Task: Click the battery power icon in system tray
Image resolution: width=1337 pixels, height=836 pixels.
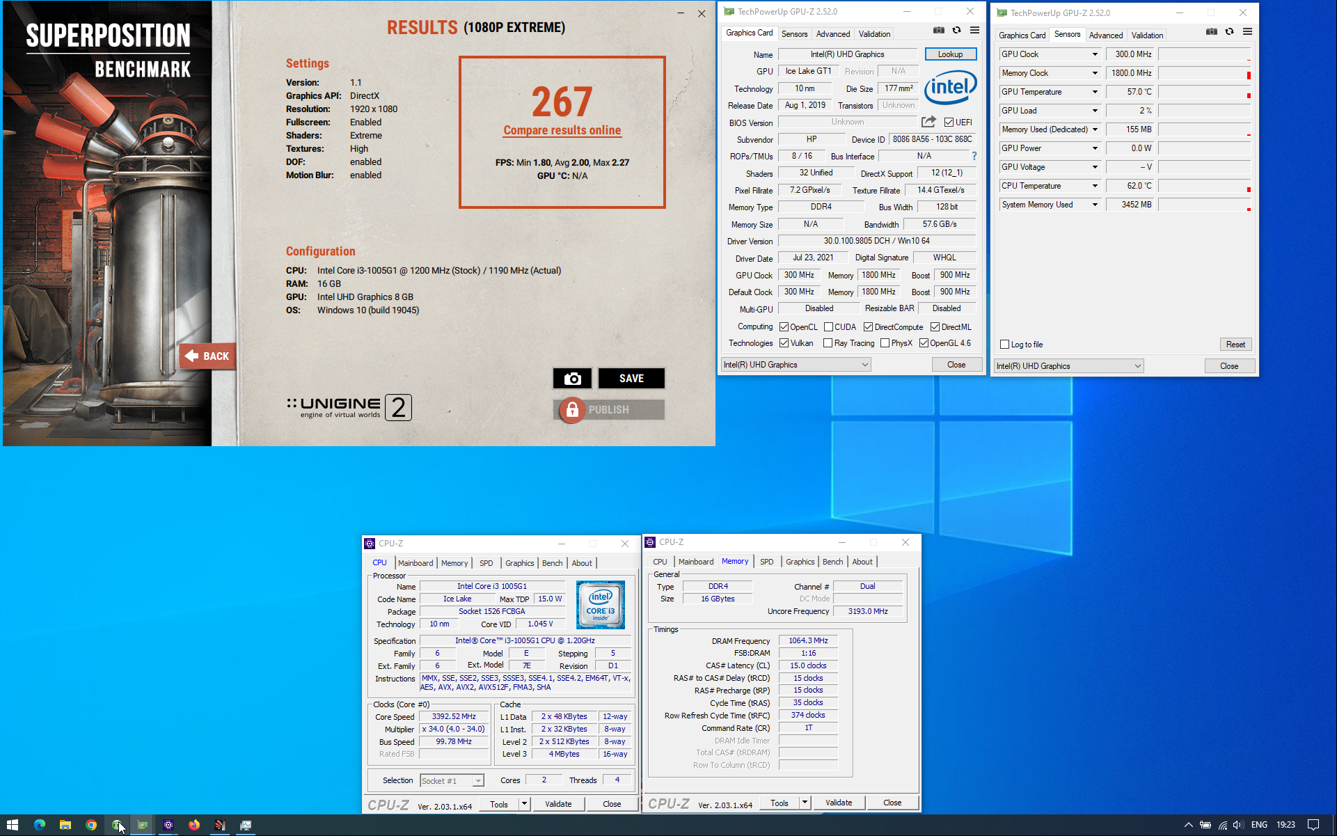Action: tap(1205, 825)
